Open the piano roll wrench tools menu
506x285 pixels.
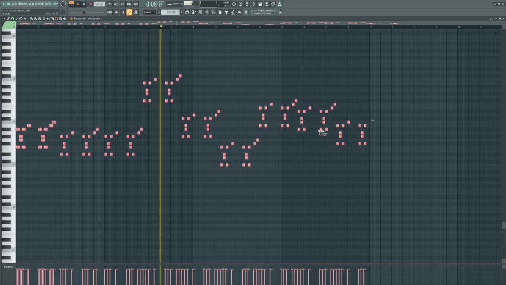(8, 19)
